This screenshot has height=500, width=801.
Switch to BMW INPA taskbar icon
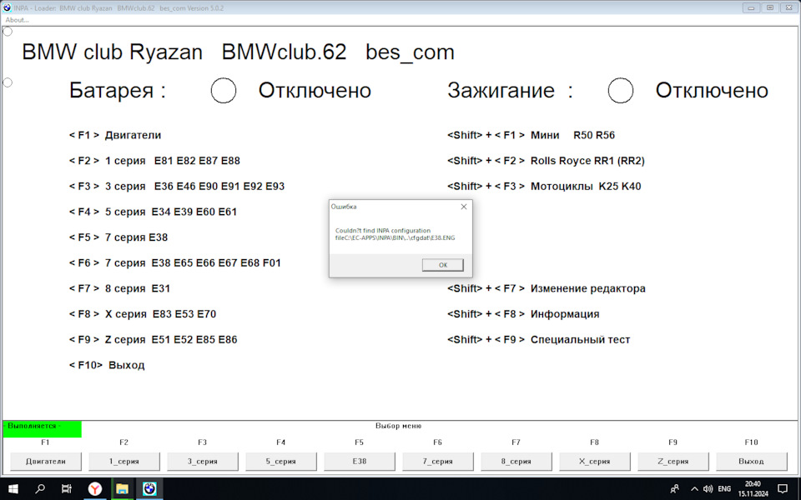pyautogui.click(x=149, y=489)
